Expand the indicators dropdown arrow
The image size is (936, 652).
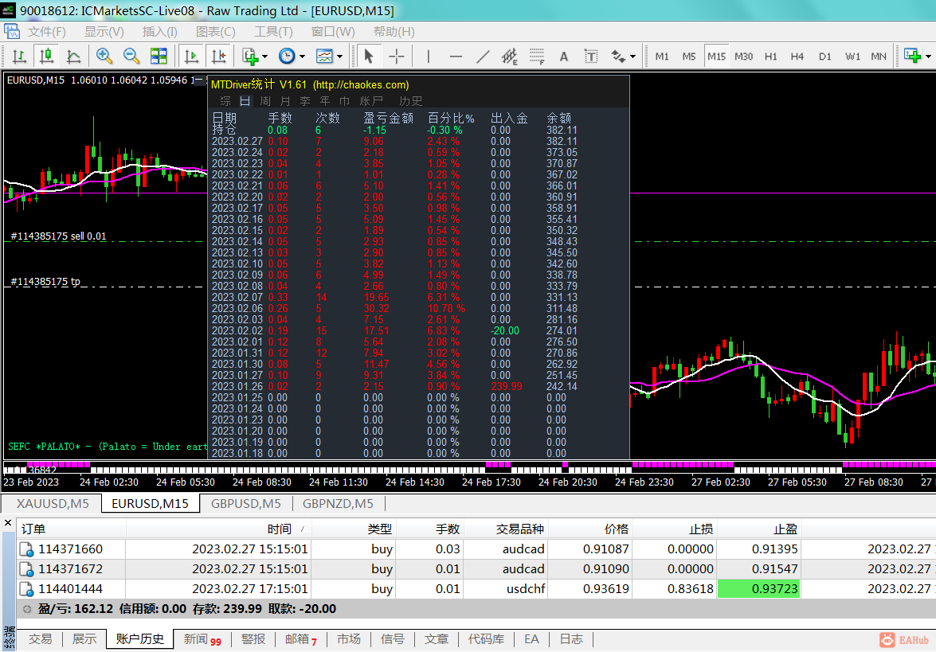[264, 57]
